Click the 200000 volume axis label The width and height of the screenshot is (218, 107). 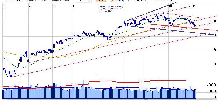coord(212,85)
